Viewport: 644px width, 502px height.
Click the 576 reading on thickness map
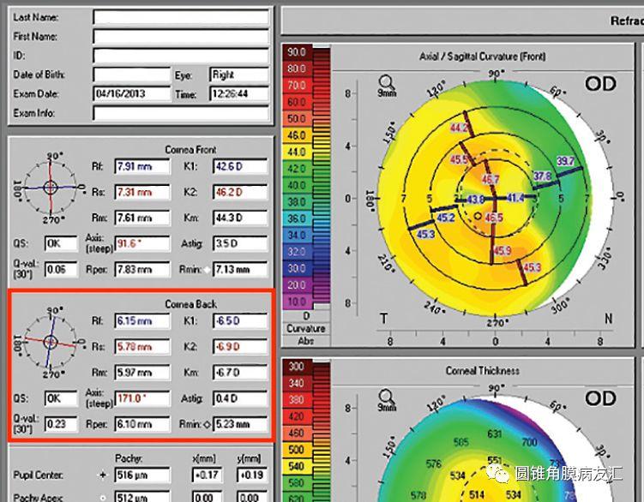pyautogui.click(x=434, y=463)
